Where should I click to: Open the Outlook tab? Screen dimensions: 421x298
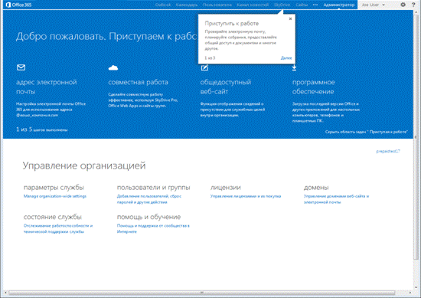163,5
